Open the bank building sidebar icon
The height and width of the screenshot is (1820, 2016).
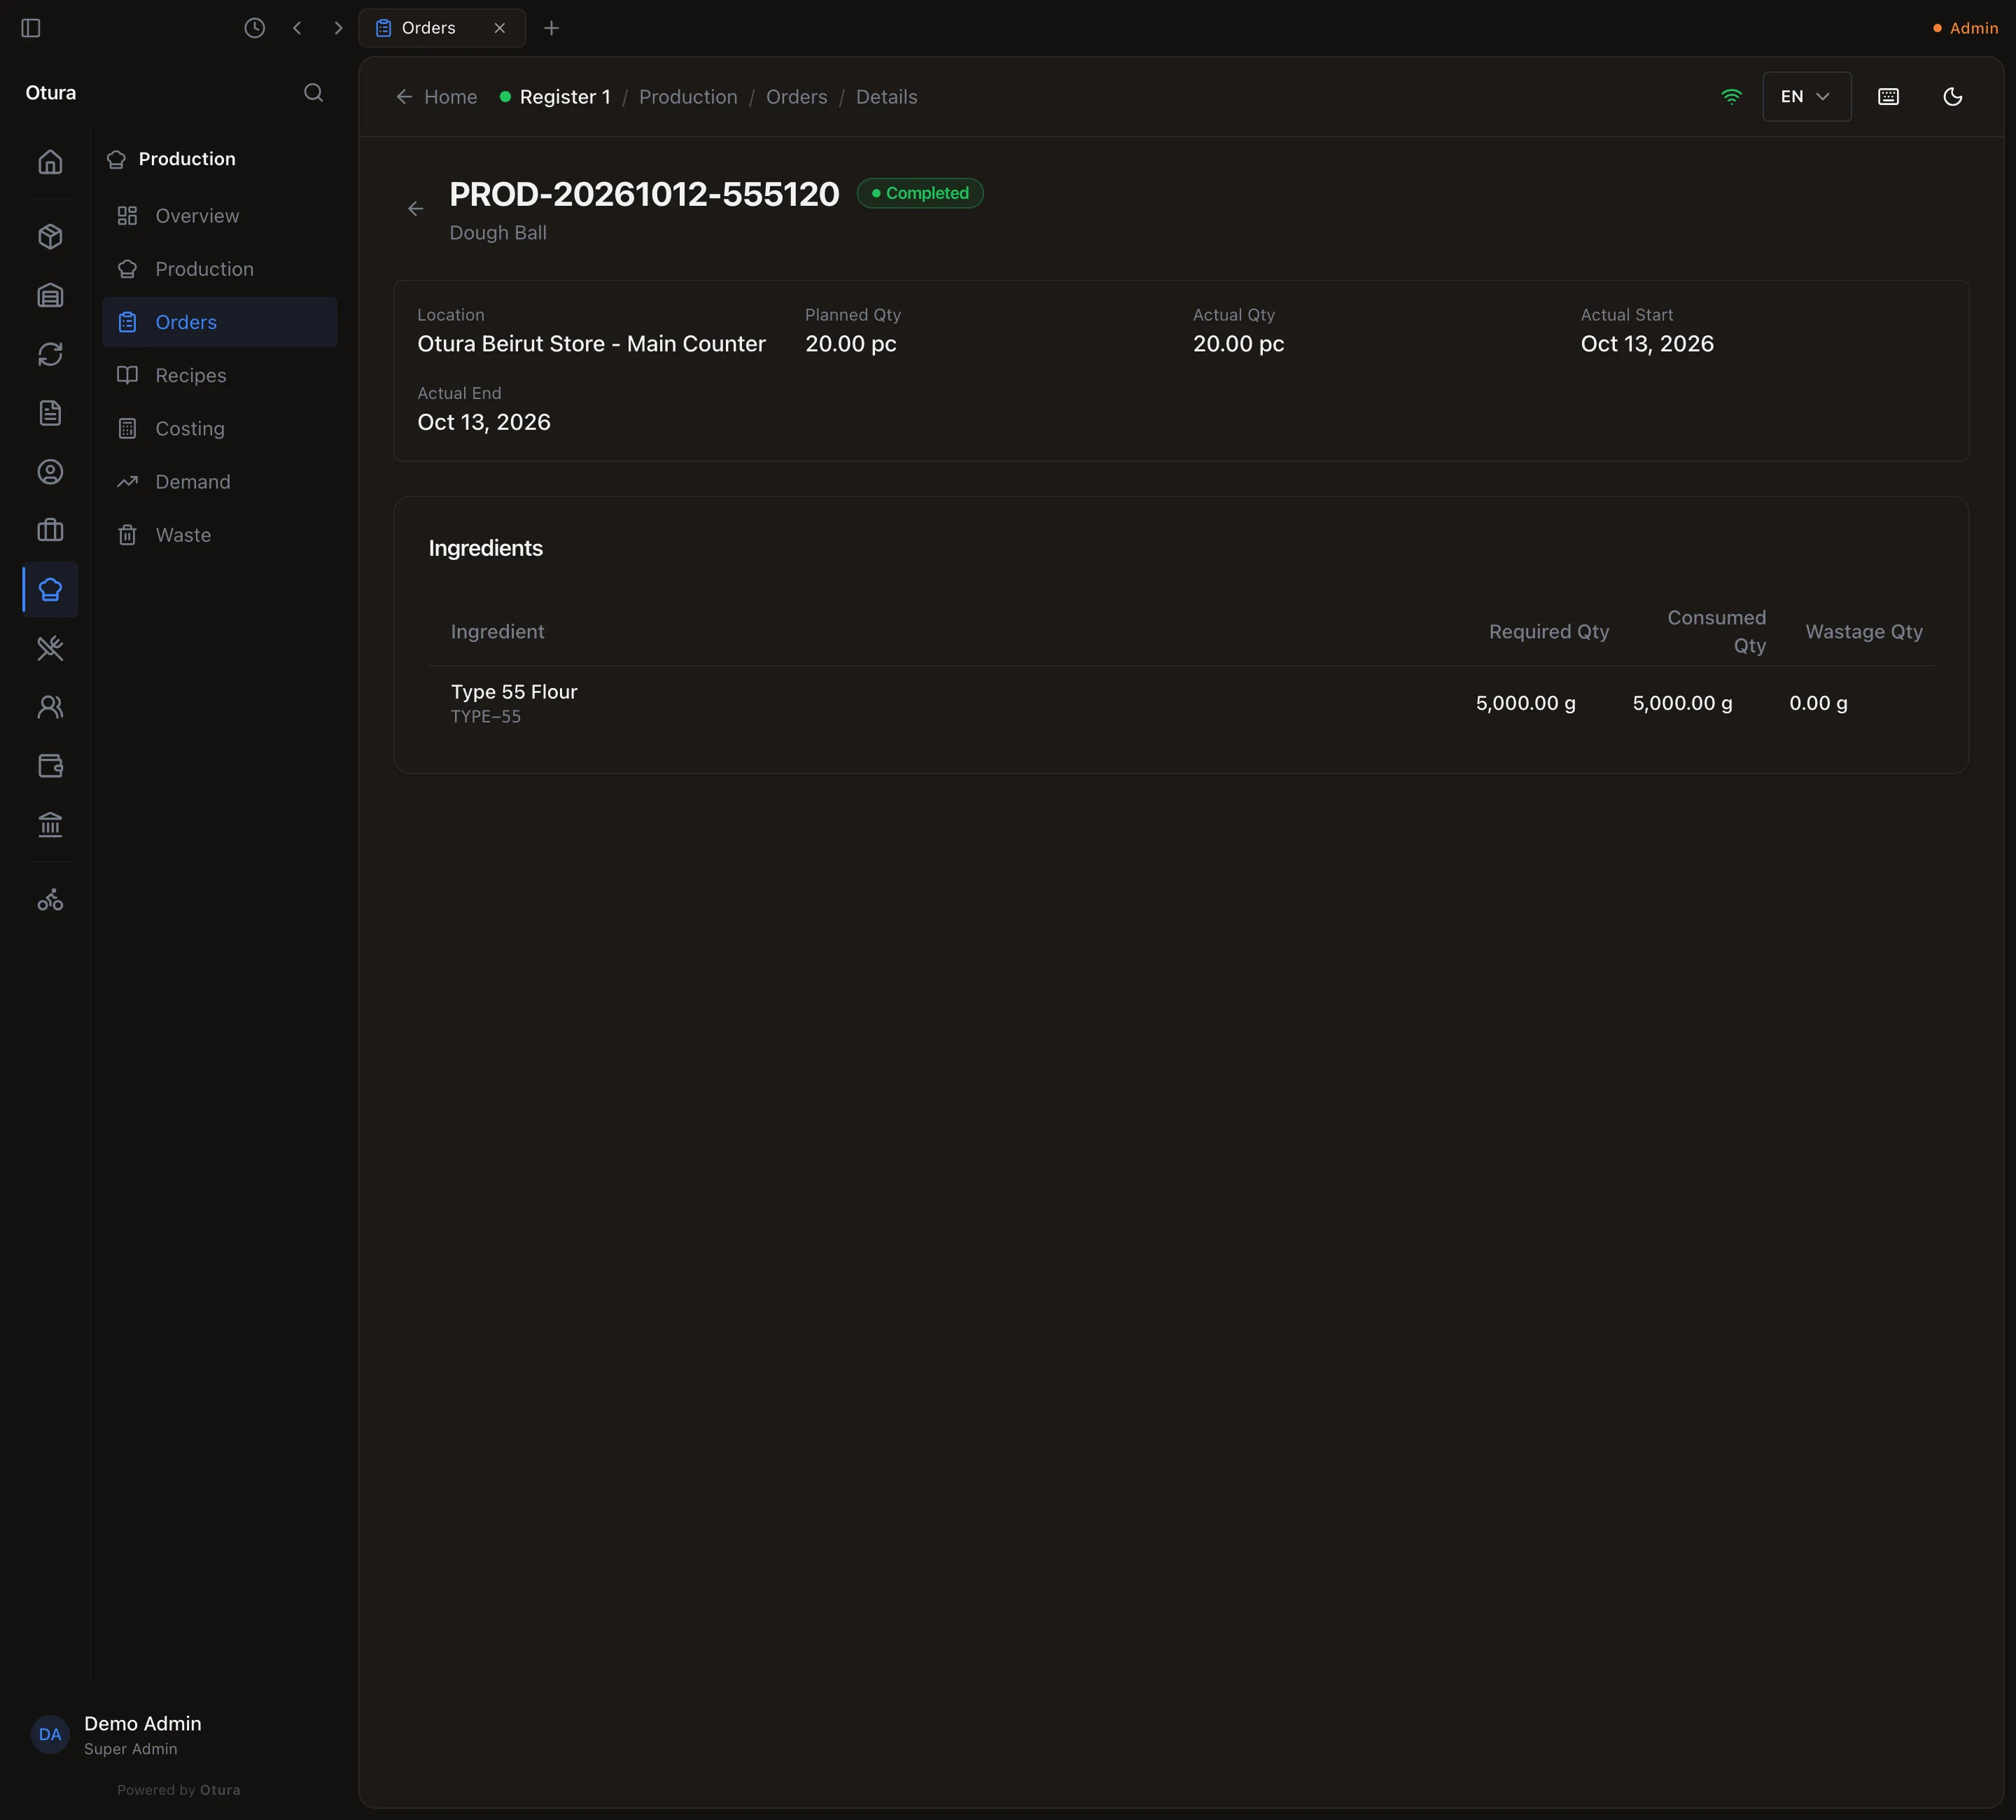coord(50,825)
